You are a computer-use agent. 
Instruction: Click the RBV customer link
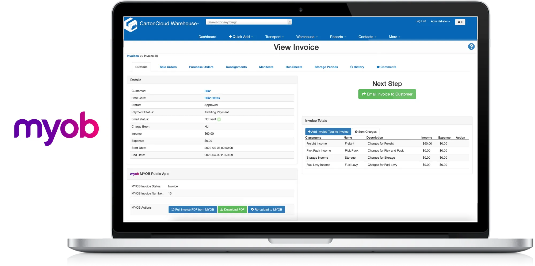point(208,91)
